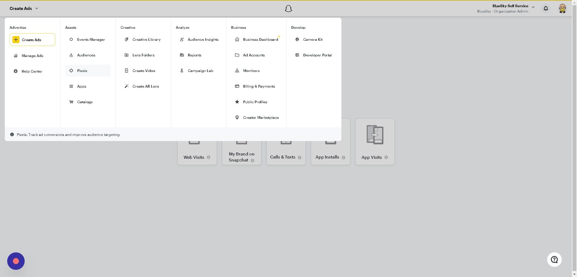The image size is (577, 277).
Task: Click the Audiences person icon
Action: 71,55
